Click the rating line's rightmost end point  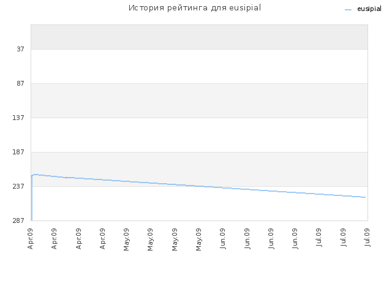[365, 197]
